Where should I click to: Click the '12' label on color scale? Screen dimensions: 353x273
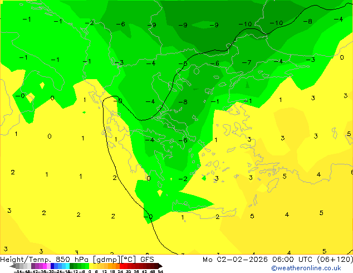[x=105, y=272]
